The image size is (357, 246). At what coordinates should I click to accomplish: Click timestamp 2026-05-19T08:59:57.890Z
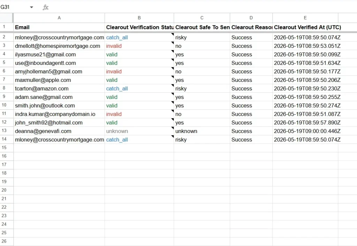coord(307,123)
